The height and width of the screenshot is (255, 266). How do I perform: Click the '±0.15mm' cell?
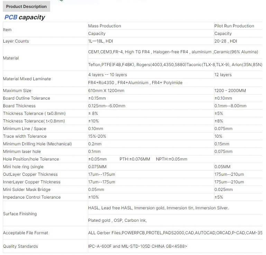97,98
